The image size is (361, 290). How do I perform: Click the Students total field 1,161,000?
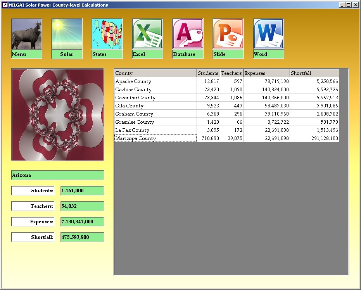pos(82,191)
